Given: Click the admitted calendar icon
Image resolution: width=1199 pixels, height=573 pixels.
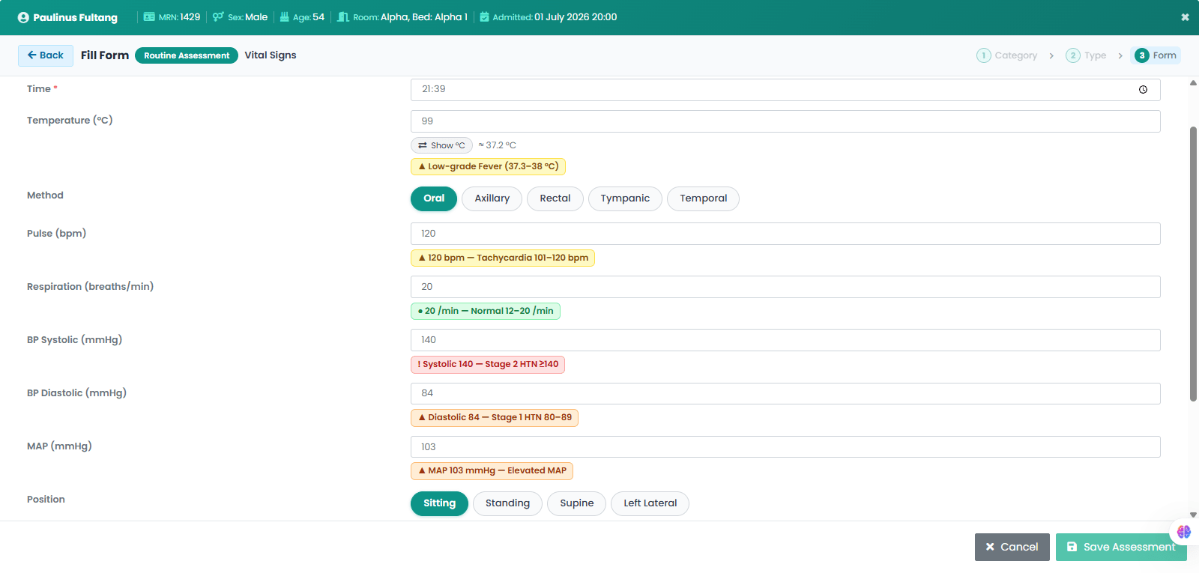Looking at the screenshot, I should [484, 16].
